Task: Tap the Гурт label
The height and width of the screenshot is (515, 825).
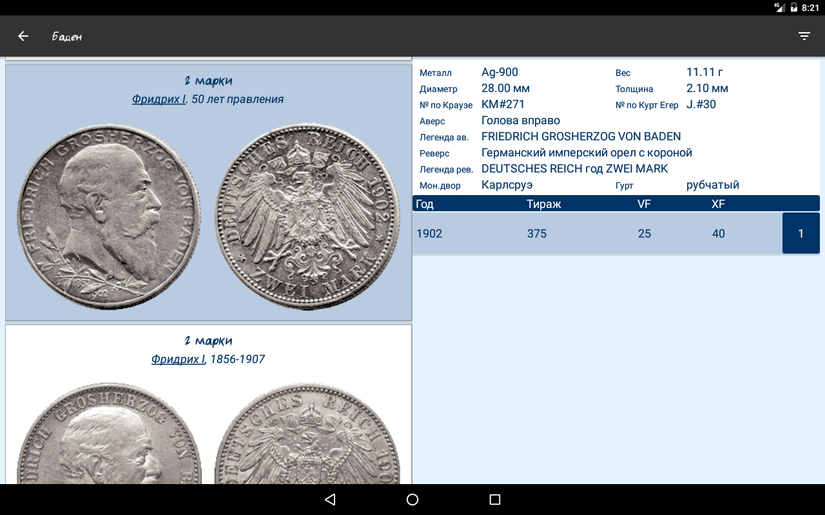Action: coord(625,185)
